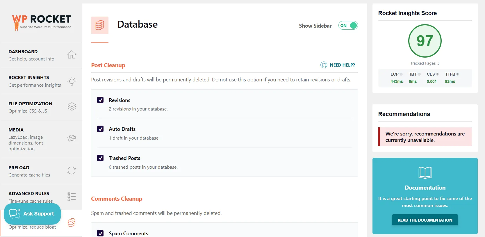Click the Revisions label
This screenshot has height=237, width=485.
[x=120, y=100]
